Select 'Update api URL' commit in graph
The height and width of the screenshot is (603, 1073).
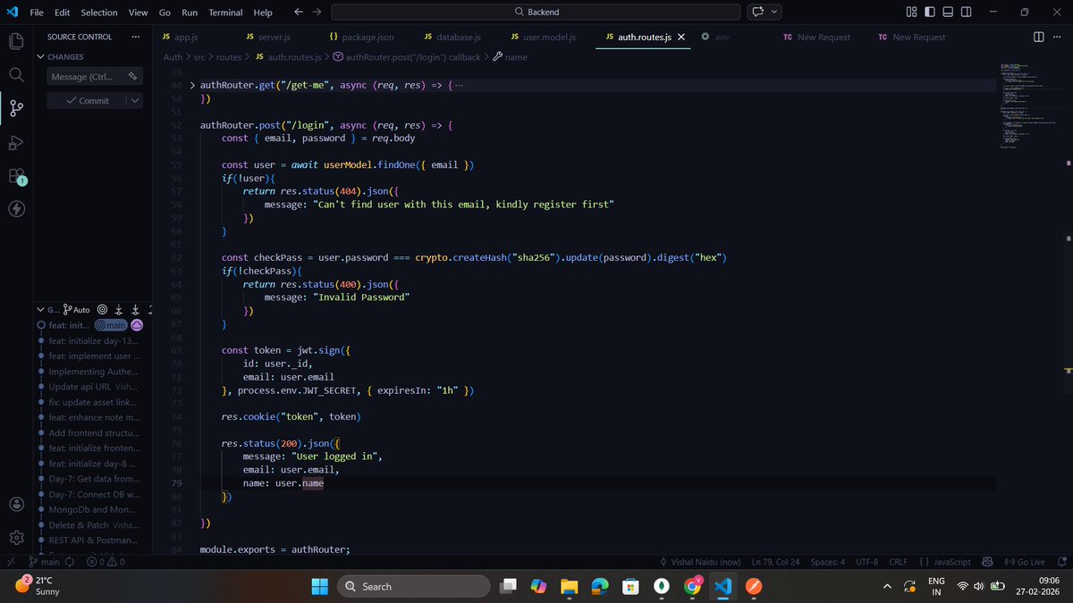pos(93,386)
